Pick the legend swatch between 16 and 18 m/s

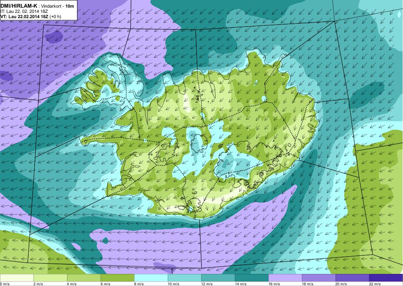pos(285,278)
